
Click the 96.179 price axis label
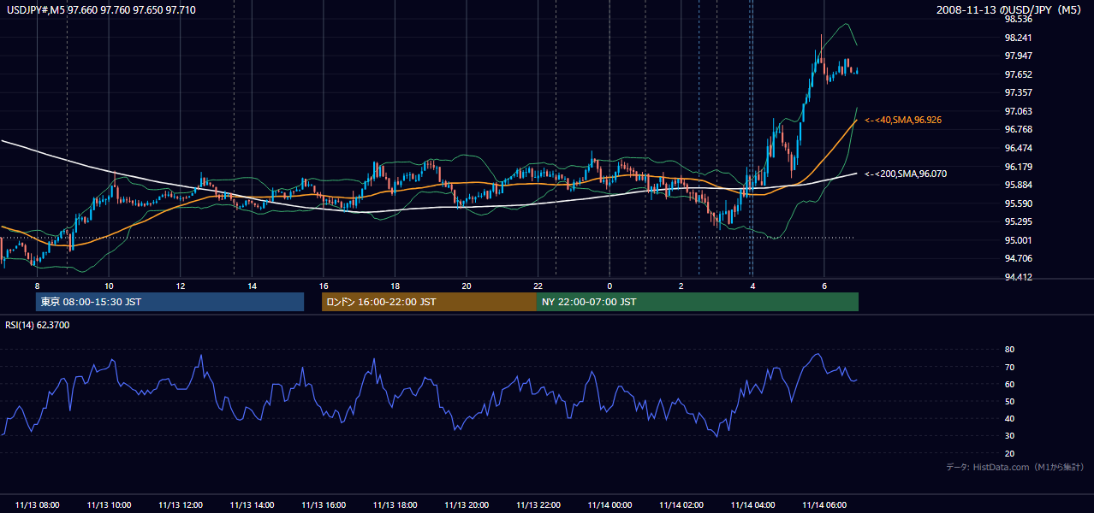coord(1018,167)
